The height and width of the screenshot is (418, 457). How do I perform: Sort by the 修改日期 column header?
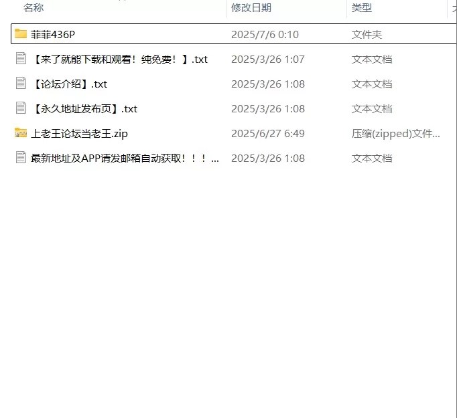(x=251, y=7)
